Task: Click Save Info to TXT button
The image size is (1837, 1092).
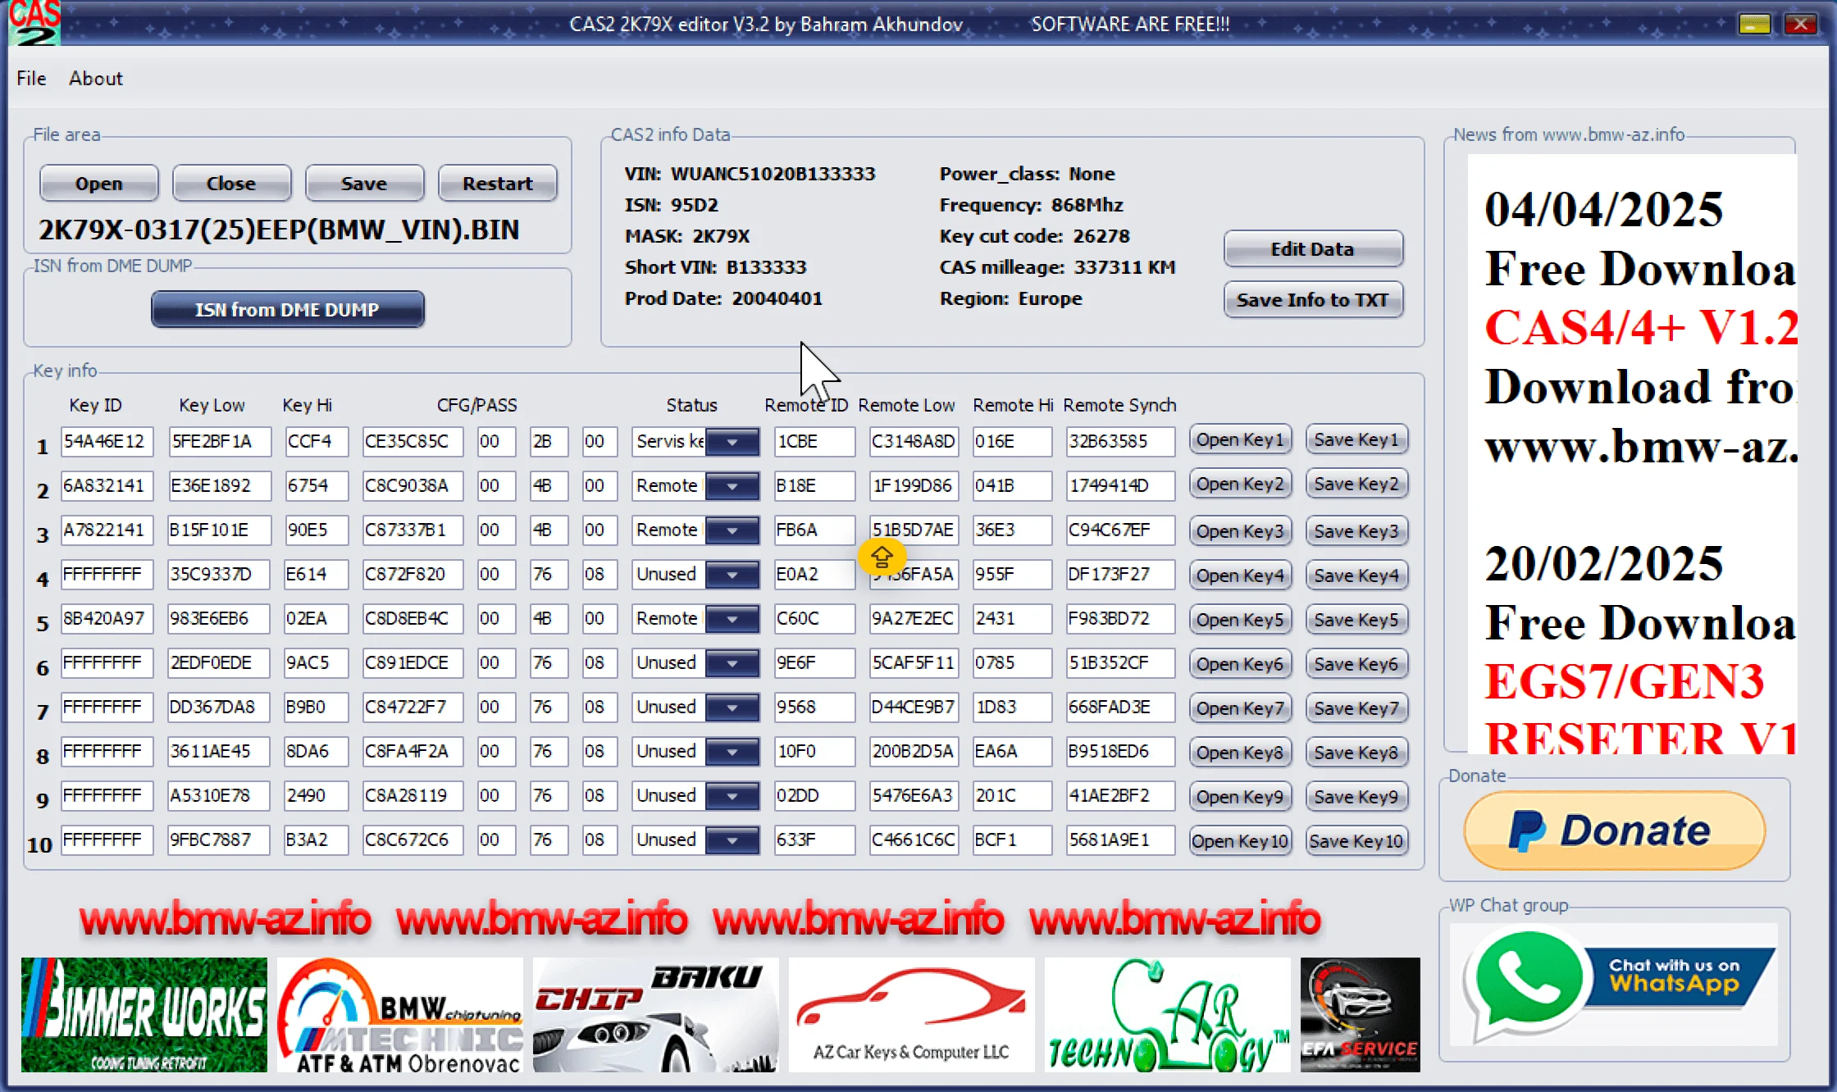Action: point(1313,300)
